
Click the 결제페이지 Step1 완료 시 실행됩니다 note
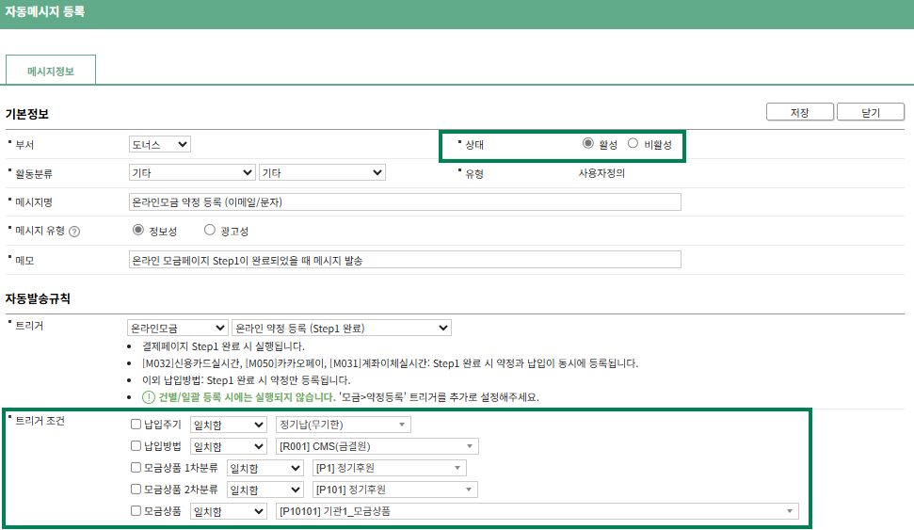pyautogui.click(x=223, y=346)
